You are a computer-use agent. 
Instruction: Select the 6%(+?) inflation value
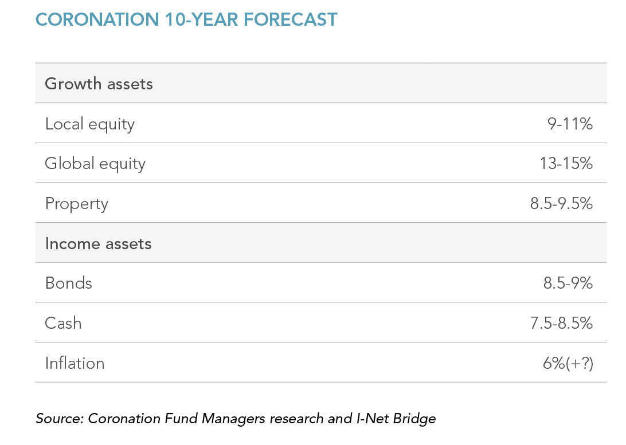click(568, 363)
